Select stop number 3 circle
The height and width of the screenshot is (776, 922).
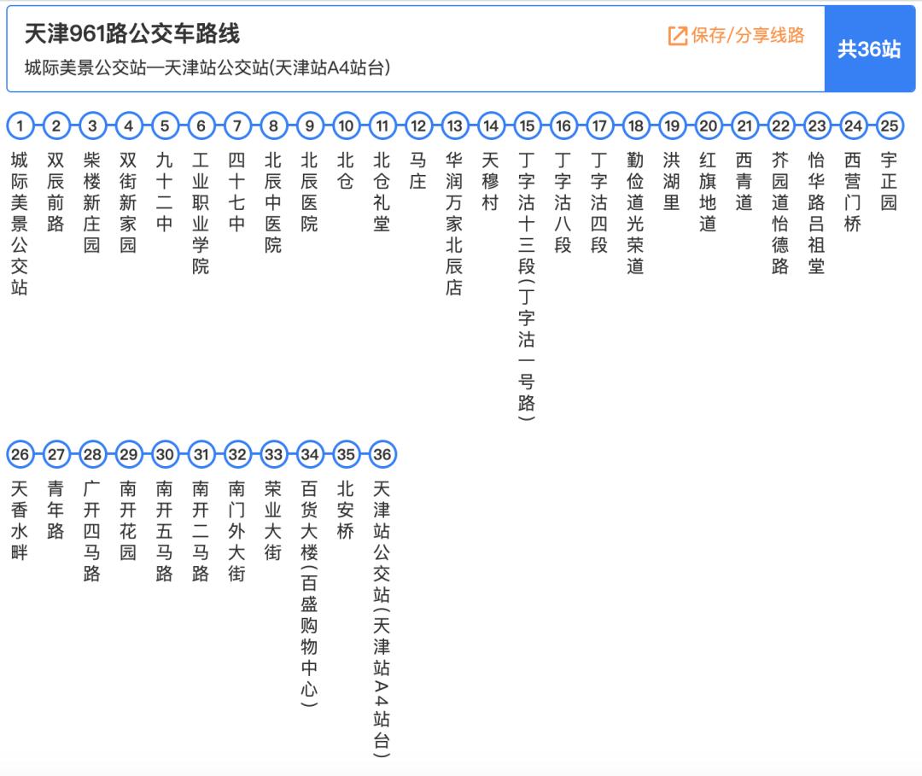click(x=92, y=125)
